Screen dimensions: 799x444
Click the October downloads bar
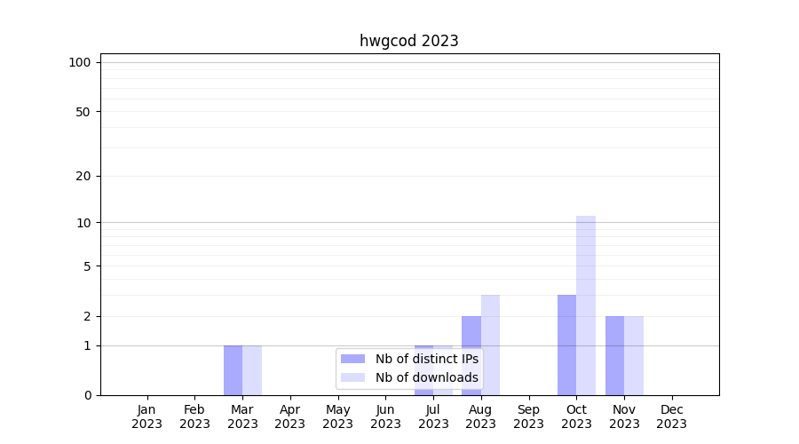click(586, 305)
